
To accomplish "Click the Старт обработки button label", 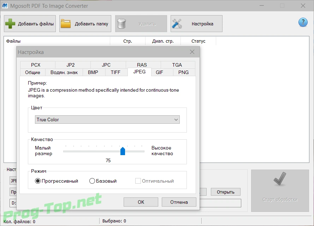I will [280, 200].
